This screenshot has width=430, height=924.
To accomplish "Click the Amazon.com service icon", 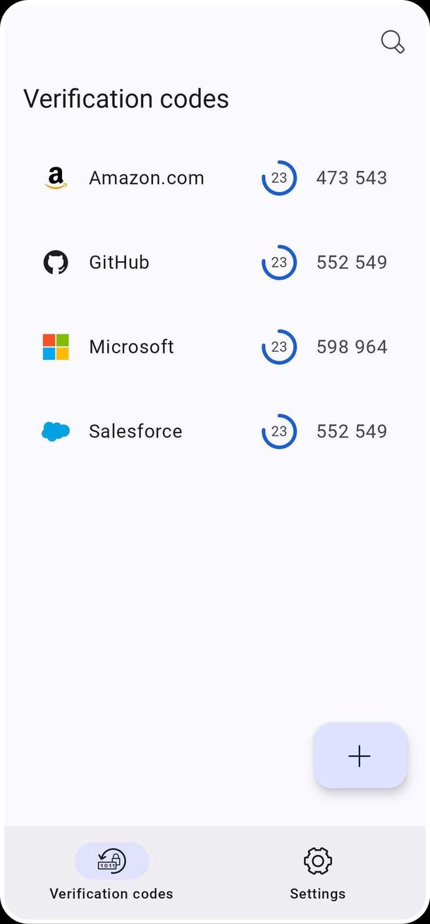I will (55, 177).
